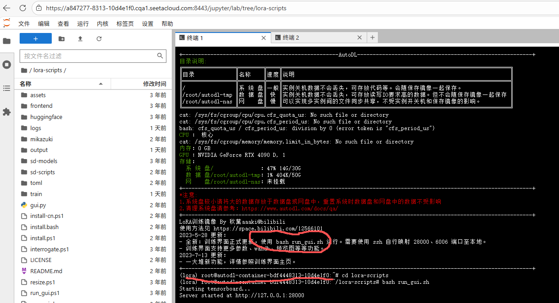The width and height of the screenshot is (559, 303).
Task: Switch to the 终端 2 tab
Action: tap(291, 38)
